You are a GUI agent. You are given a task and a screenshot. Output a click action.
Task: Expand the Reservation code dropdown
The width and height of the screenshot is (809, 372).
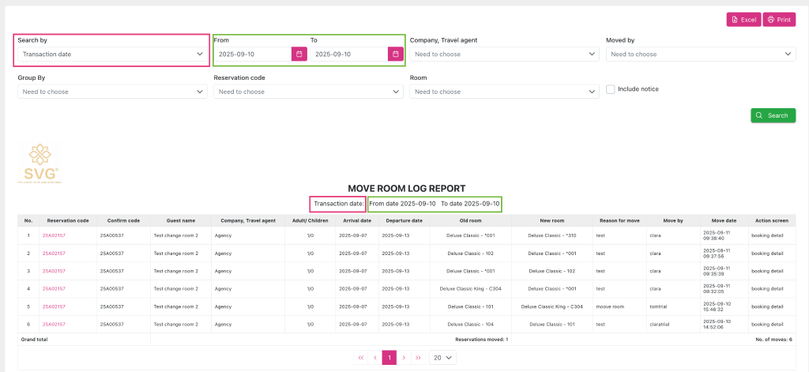308,92
